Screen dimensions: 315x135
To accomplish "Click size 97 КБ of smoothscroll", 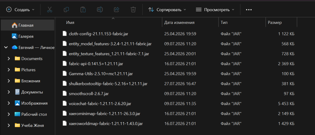I will (x=289, y=94).
